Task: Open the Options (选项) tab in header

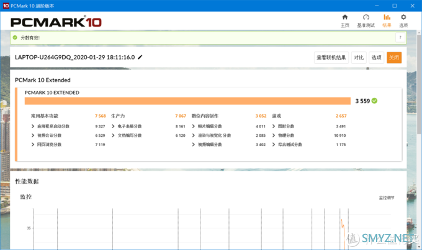Action: click(x=403, y=21)
